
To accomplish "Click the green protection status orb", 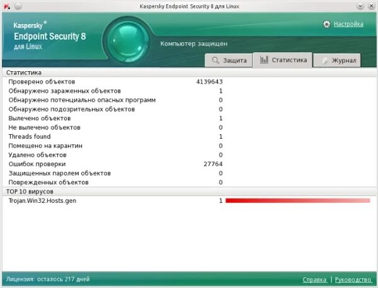I will 127,41.
